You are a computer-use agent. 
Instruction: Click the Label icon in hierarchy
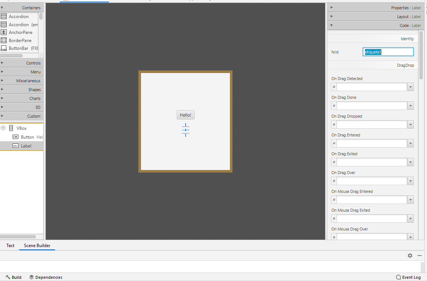(x=16, y=146)
